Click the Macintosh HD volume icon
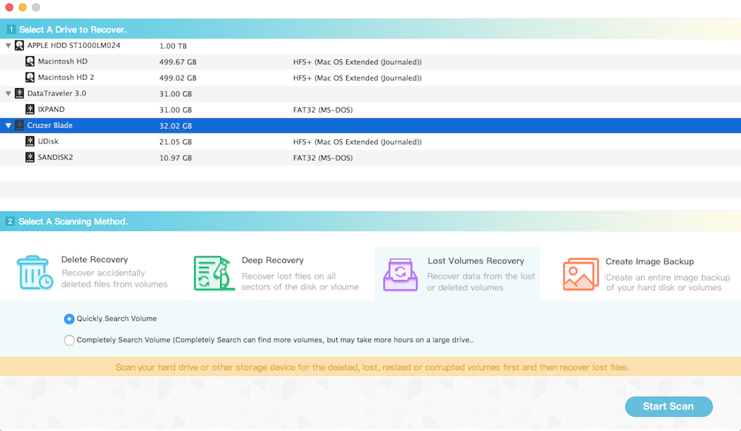This screenshot has width=741, height=431. [x=30, y=61]
